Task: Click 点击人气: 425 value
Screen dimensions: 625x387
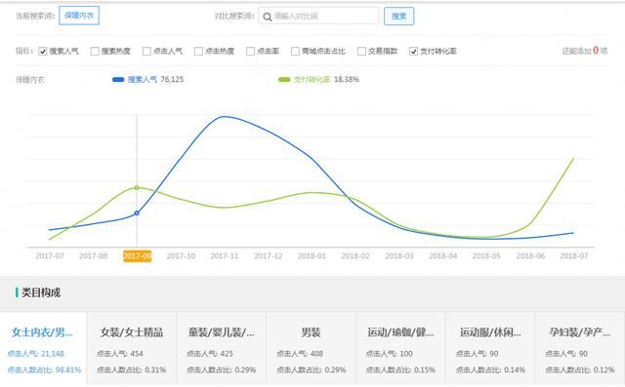Action: 210,354
